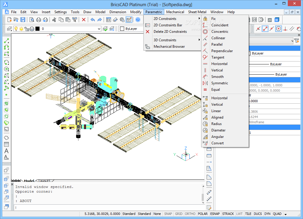The image size is (303, 219).
Task: Open the status bar options arrow
Action: coord(285,214)
